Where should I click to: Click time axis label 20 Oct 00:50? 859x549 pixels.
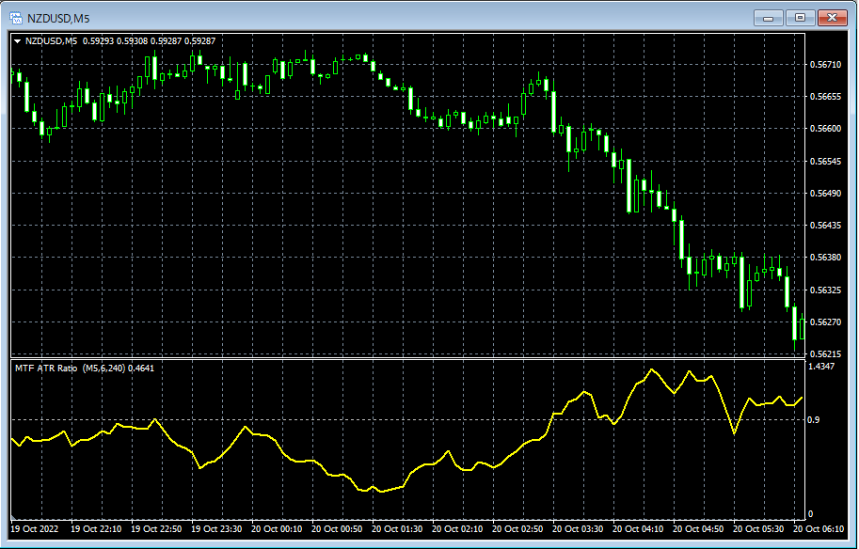pos(337,528)
